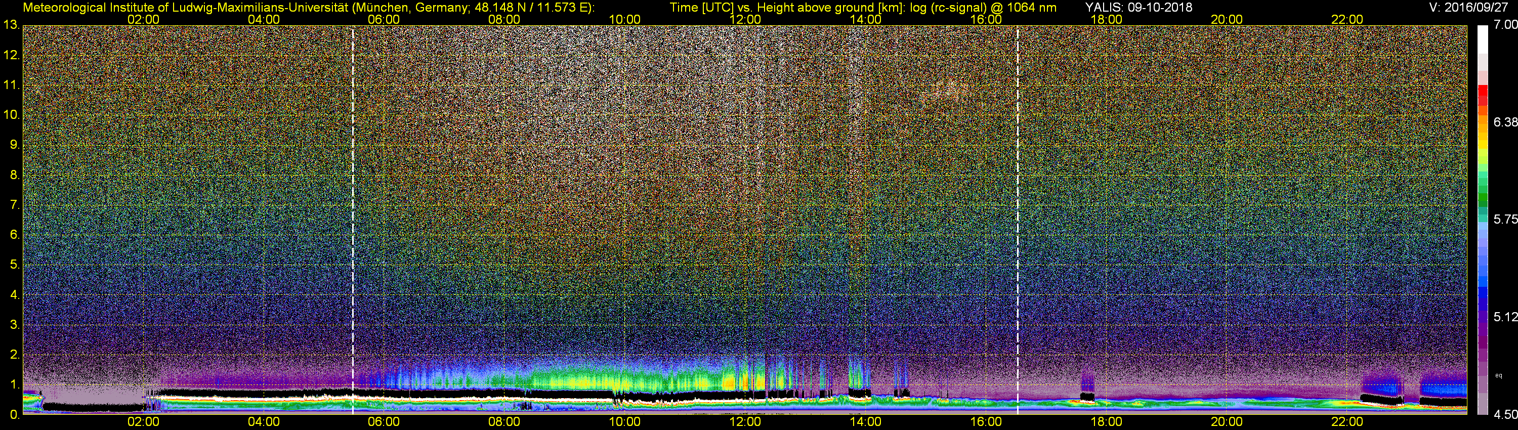Select the 5.12 value on the color scale
This screenshot has height=430, width=1518.
[1506, 317]
